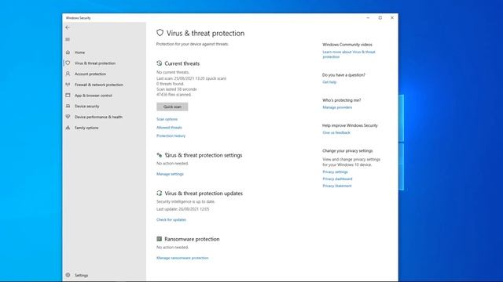
Task: Click the Settings gear icon
Action: click(68, 275)
